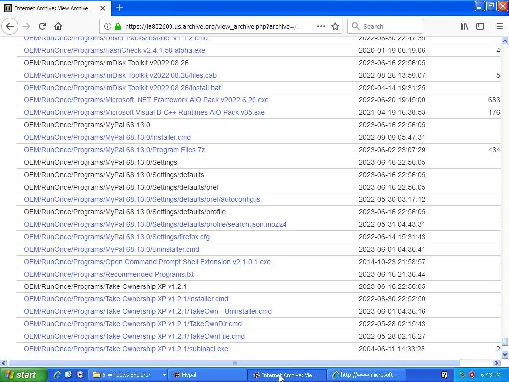Switch to Mypal taskbar window
Viewport: 509px width, 382px height.
[208, 375]
